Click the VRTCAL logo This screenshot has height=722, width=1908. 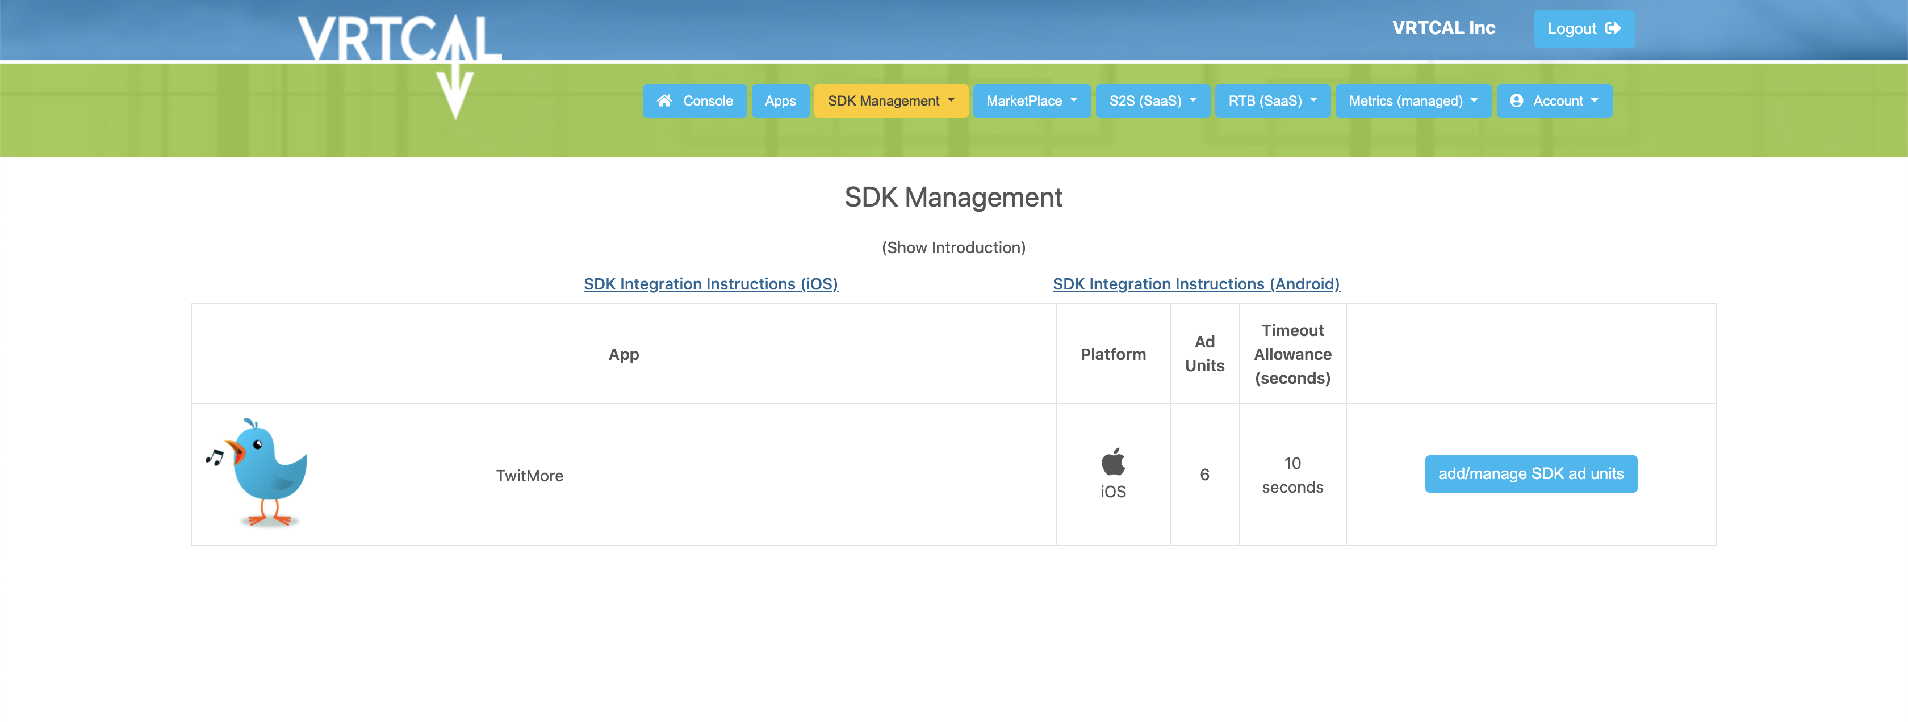tap(400, 65)
